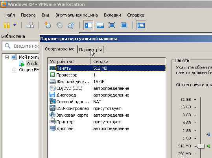
Task: Open the Правка menu
Action: point(28,15)
